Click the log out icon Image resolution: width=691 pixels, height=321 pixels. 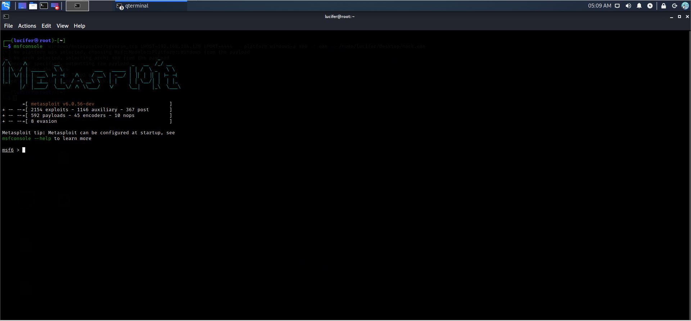coord(674,6)
